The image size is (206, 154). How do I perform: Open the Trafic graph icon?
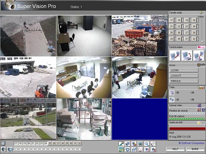tap(201, 88)
